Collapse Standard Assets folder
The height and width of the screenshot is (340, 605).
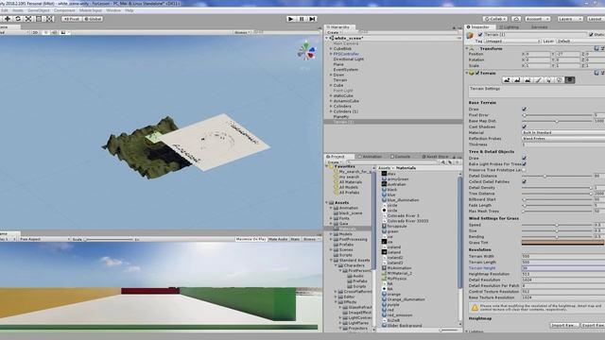pos(331,261)
